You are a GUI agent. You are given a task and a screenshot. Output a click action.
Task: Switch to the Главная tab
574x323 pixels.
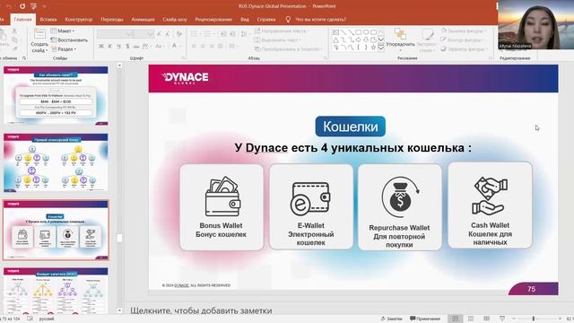pos(22,20)
